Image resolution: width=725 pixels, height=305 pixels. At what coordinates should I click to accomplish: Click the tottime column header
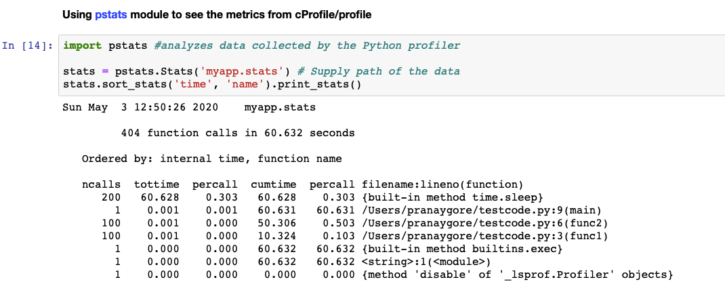pos(157,184)
